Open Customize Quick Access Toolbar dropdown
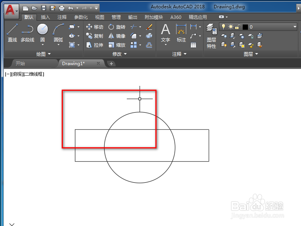Screen dimensions: 301x226 click(x=96, y=8)
